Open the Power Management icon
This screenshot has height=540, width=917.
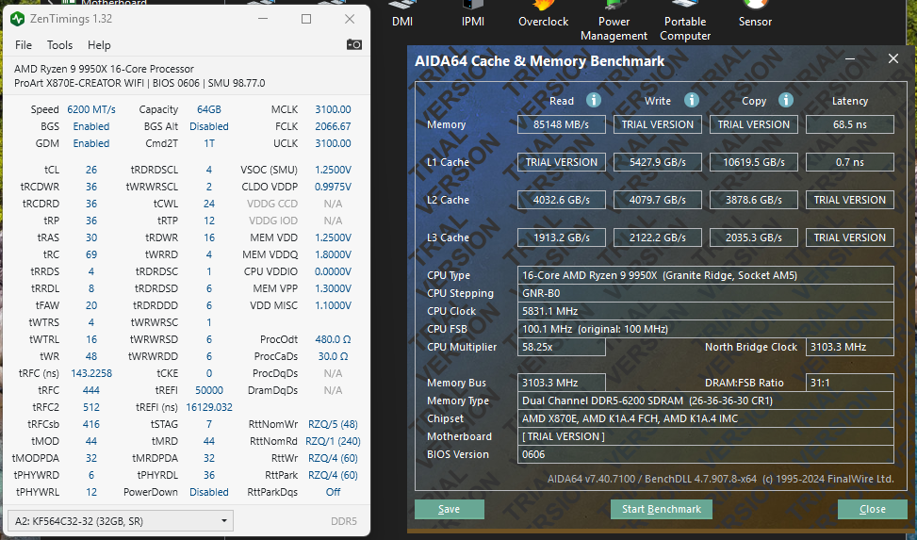coord(614,21)
